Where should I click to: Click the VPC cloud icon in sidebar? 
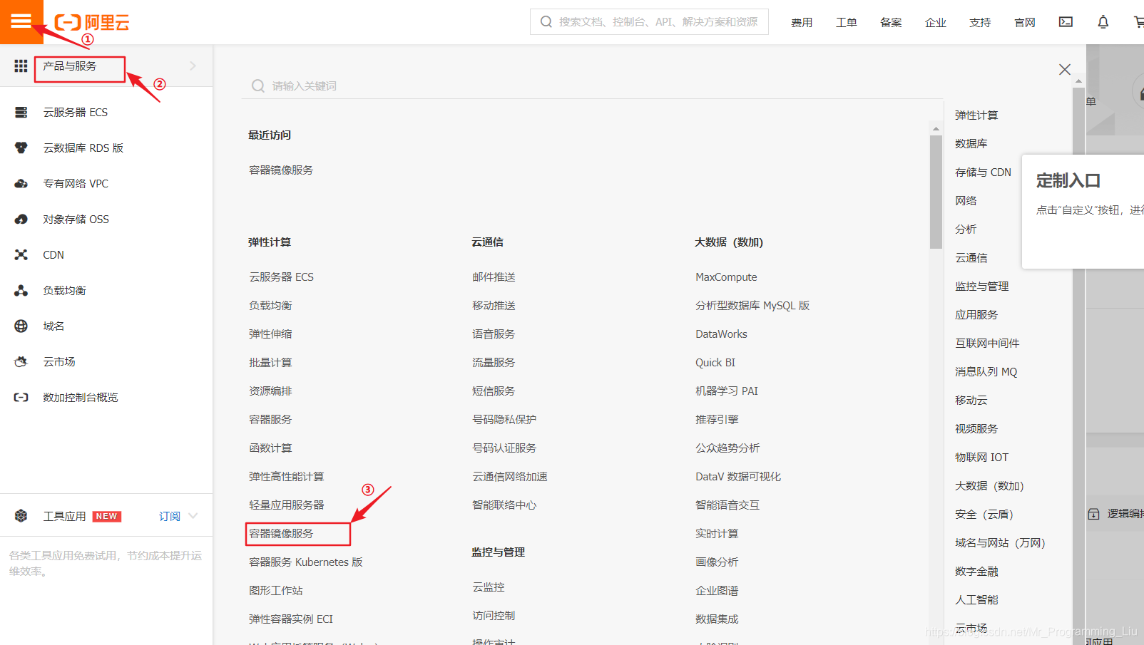pyautogui.click(x=21, y=184)
